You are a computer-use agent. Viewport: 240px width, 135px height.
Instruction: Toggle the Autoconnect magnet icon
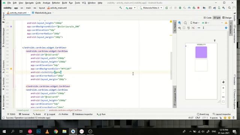[189, 28]
